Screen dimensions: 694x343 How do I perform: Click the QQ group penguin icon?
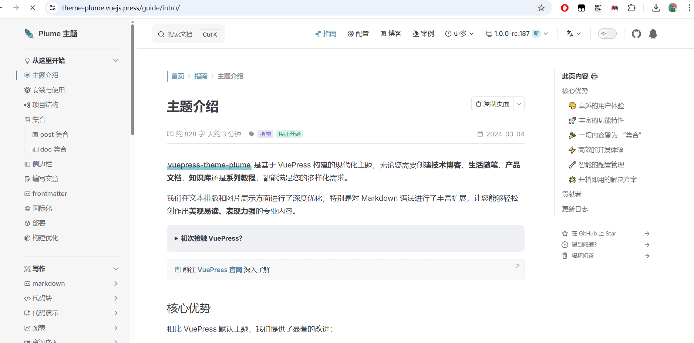[653, 34]
